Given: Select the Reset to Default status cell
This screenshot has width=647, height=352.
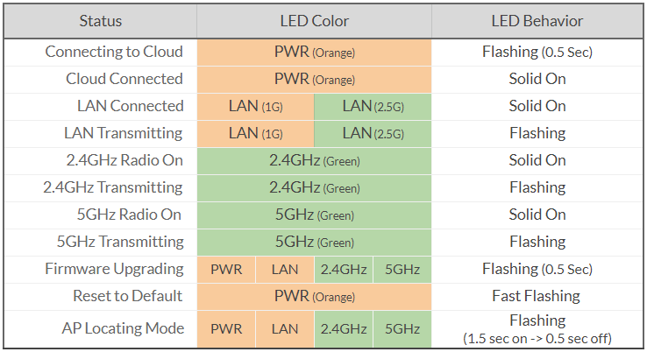Looking at the screenshot, I should pos(128,296).
